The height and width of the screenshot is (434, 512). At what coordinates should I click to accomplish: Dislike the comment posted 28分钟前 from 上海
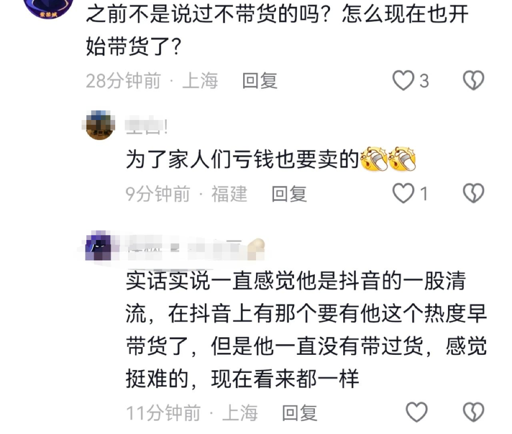pyautogui.click(x=473, y=80)
